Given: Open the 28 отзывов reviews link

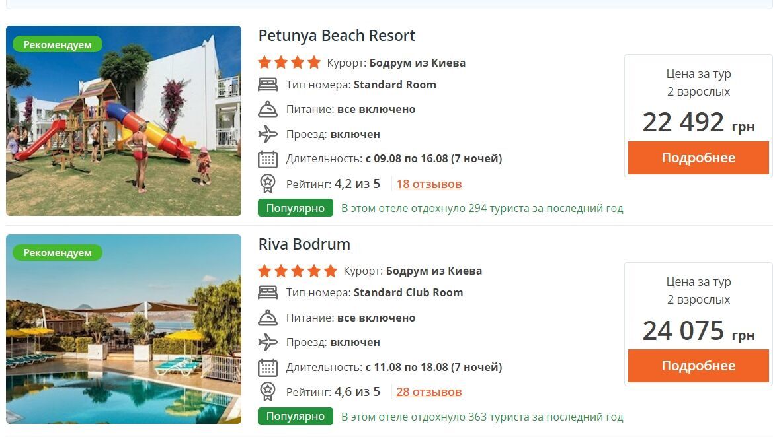Looking at the screenshot, I should point(429,392).
